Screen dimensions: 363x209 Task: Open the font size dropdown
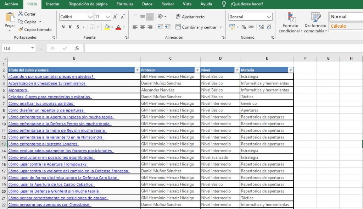click(108, 17)
